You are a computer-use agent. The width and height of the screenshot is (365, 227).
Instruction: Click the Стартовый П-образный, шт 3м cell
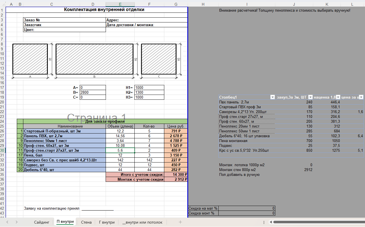click(64, 131)
